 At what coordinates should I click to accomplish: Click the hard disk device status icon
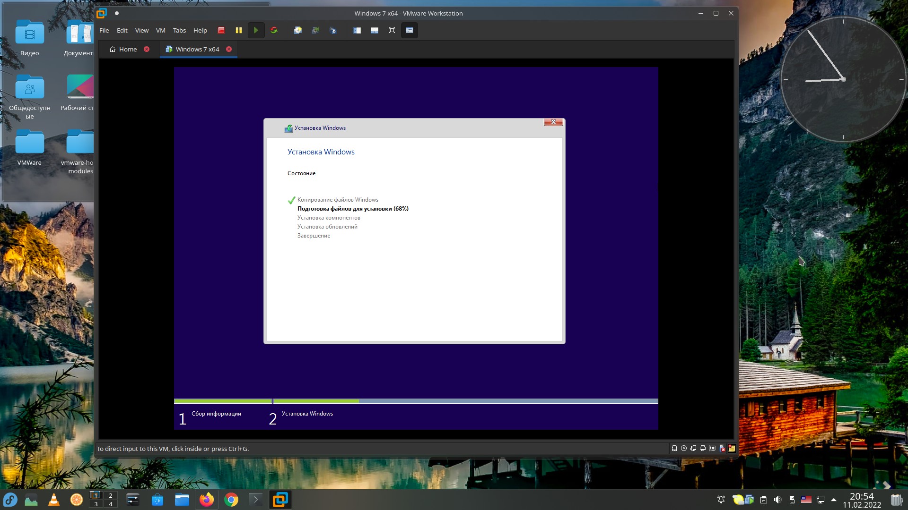coord(674,449)
